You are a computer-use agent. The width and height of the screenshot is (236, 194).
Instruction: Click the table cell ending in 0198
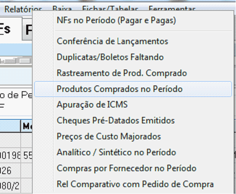coord(10,156)
